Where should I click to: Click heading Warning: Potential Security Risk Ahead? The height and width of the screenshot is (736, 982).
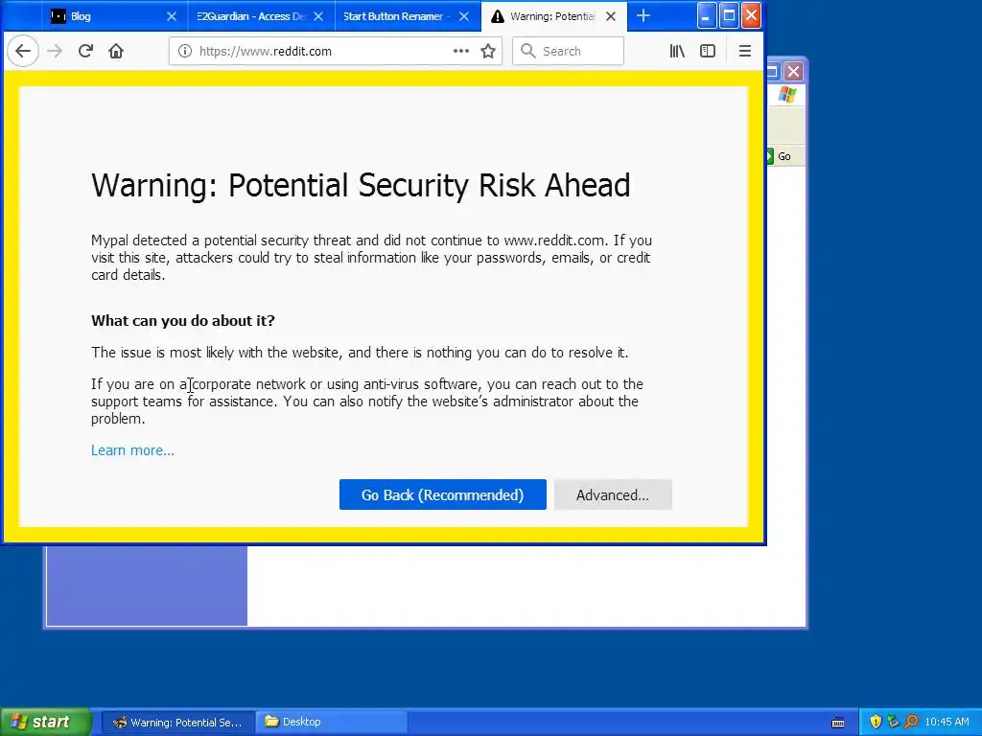coord(361,185)
